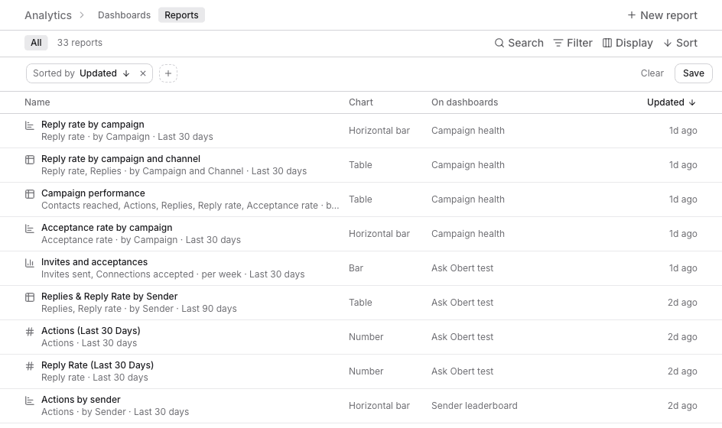
Task: Click the Updated column header to sort
Action: coord(672,102)
